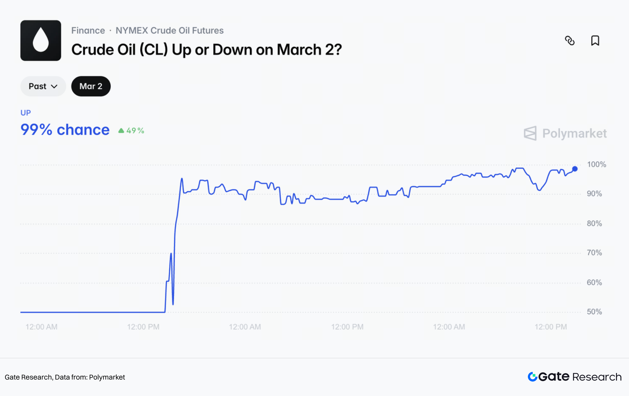This screenshot has width=629, height=396.
Task: Bookmark this Crude Oil market
Action: click(595, 41)
